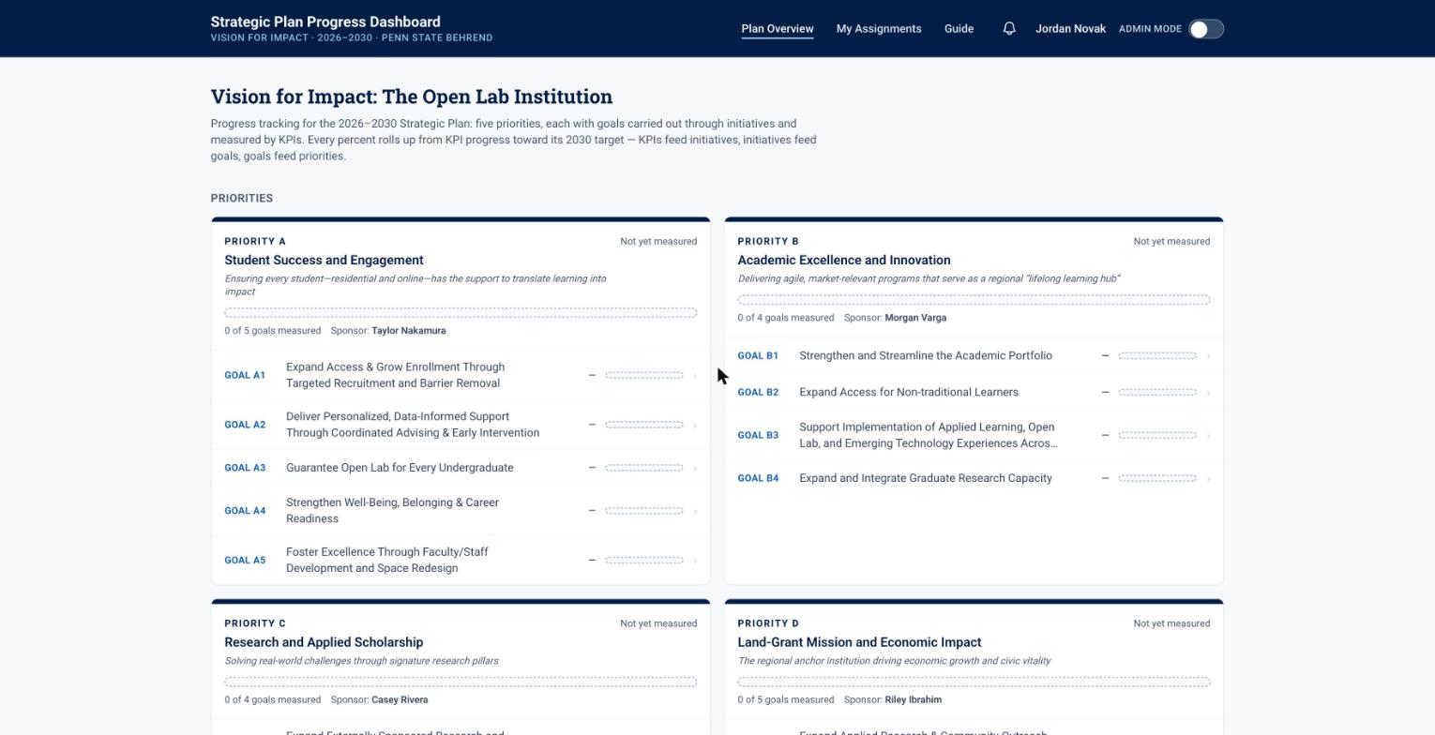
Task: Click '0 of 5 goals measured' under Priority D
Action: point(786,700)
